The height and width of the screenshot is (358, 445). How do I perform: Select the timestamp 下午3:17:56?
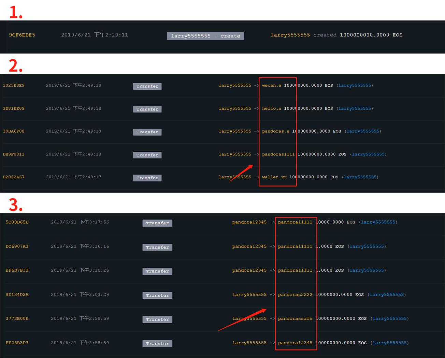[95, 222]
